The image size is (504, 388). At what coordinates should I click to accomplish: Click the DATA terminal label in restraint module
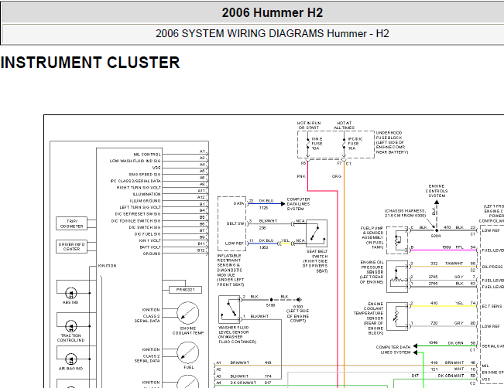click(238, 203)
